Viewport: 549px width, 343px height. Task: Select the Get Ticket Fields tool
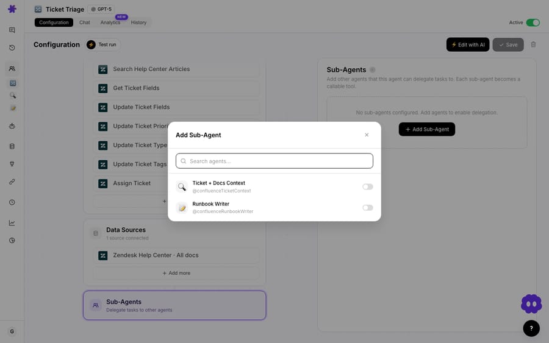pyautogui.click(x=176, y=88)
